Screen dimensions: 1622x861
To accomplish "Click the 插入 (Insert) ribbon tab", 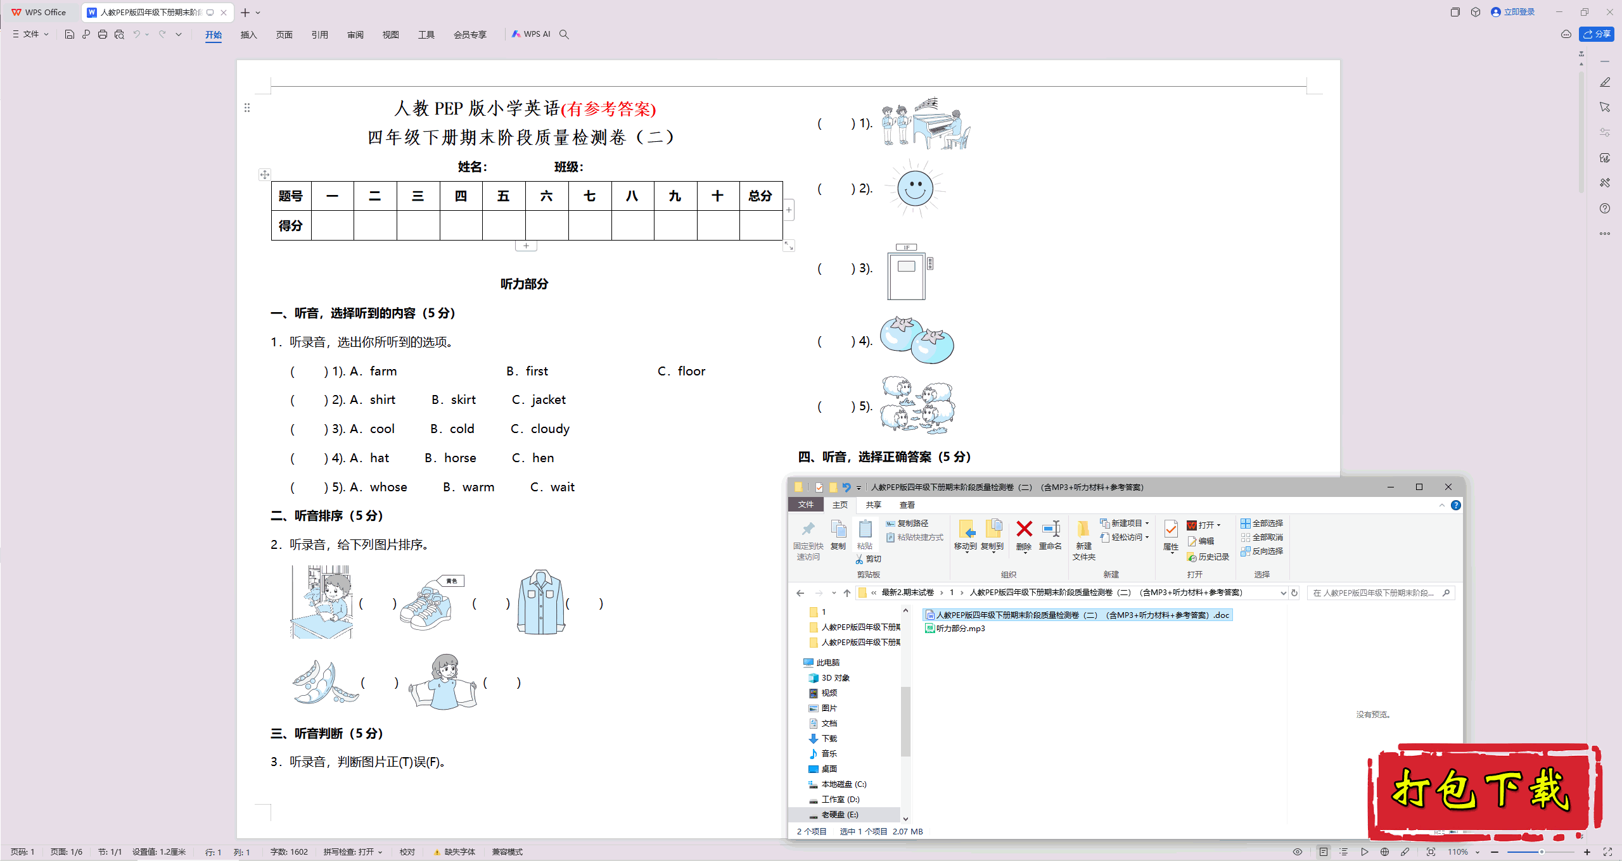I will [x=248, y=34].
